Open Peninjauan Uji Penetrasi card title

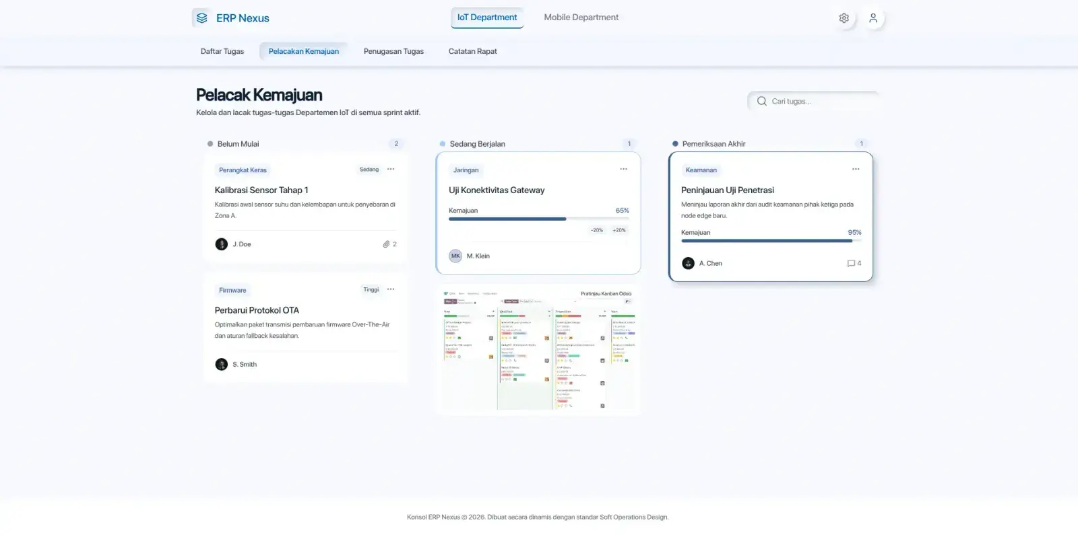(x=728, y=190)
